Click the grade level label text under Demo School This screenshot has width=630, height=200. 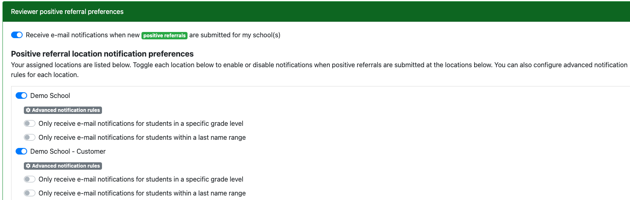click(x=141, y=123)
